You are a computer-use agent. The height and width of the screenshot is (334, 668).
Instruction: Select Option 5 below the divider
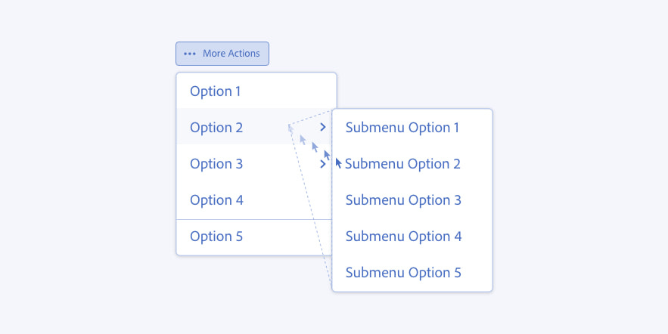coord(216,237)
